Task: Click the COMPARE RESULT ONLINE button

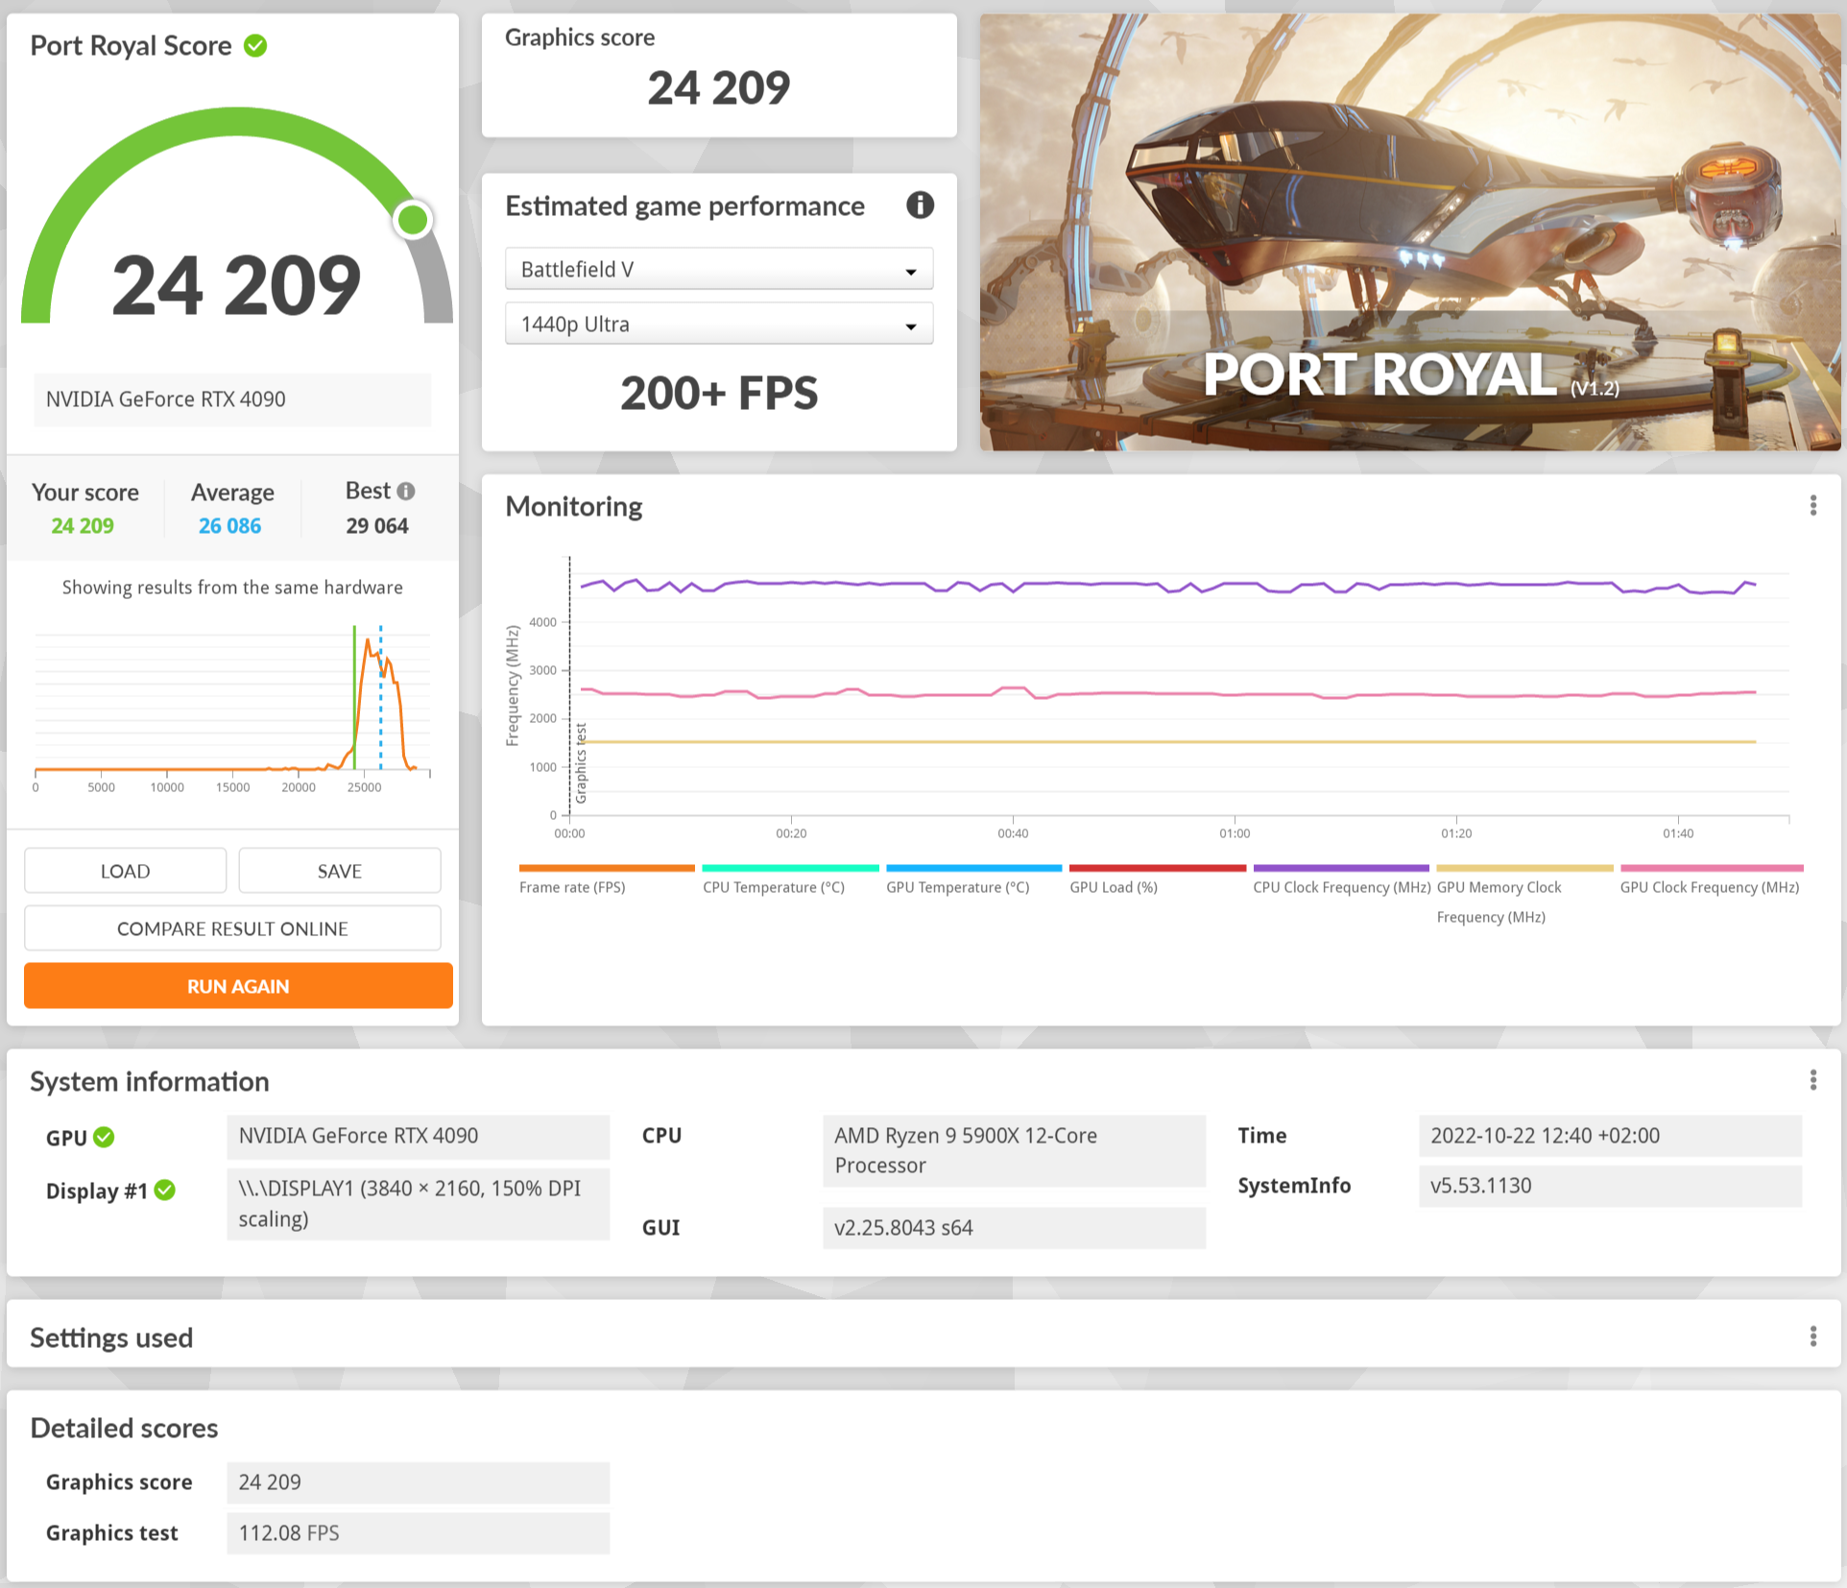Action: (x=232, y=926)
